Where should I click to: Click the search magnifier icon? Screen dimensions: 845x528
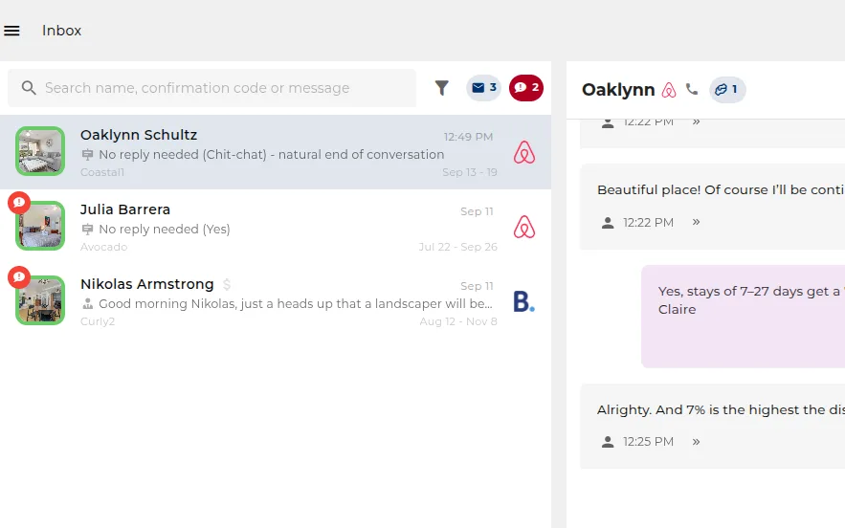(29, 88)
